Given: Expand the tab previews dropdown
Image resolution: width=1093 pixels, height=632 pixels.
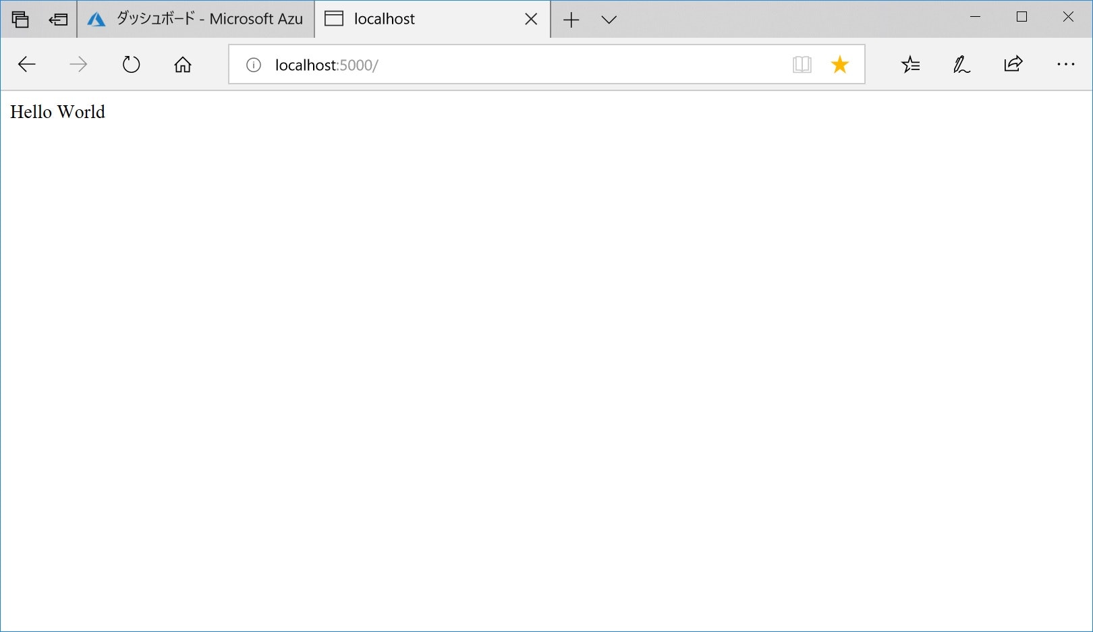Looking at the screenshot, I should (609, 20).
